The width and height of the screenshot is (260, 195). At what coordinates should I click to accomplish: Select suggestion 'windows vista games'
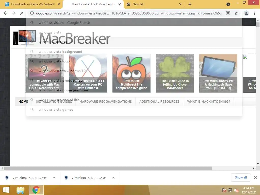[x=134, y=109]
